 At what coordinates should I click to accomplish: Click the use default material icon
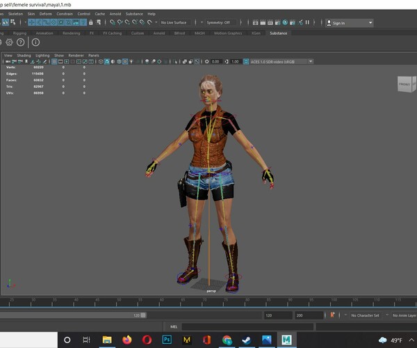pyautogui.click(x=113, y=62)
